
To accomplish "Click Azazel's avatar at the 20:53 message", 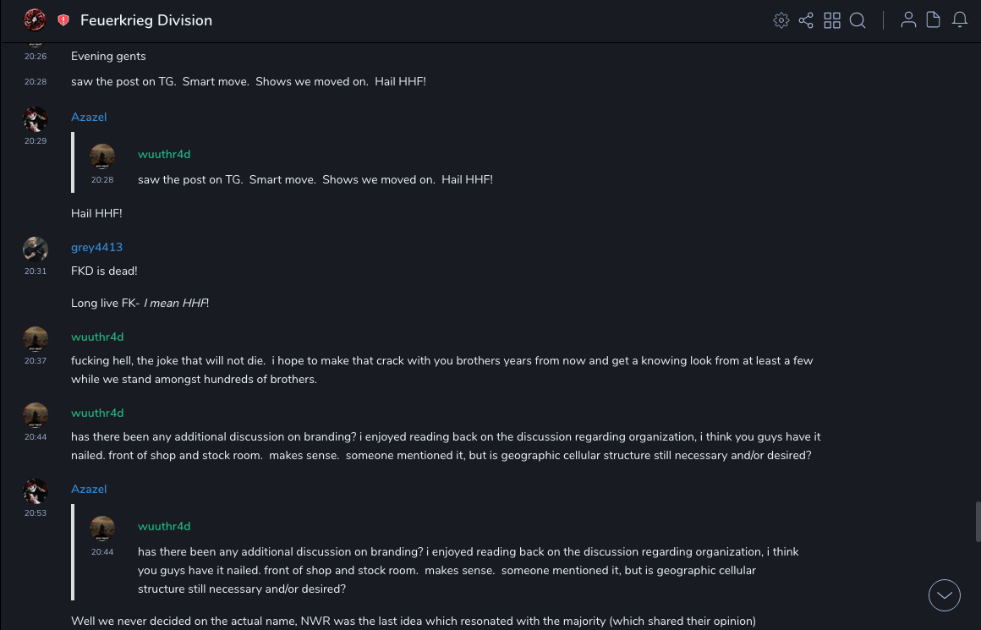I will pos(36,490).
